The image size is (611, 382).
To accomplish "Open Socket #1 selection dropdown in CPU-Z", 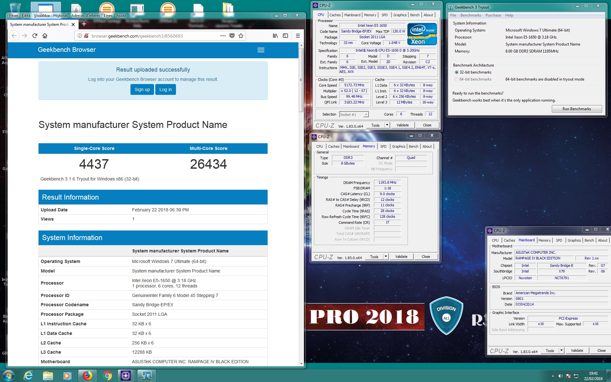I will pos(354,114).
